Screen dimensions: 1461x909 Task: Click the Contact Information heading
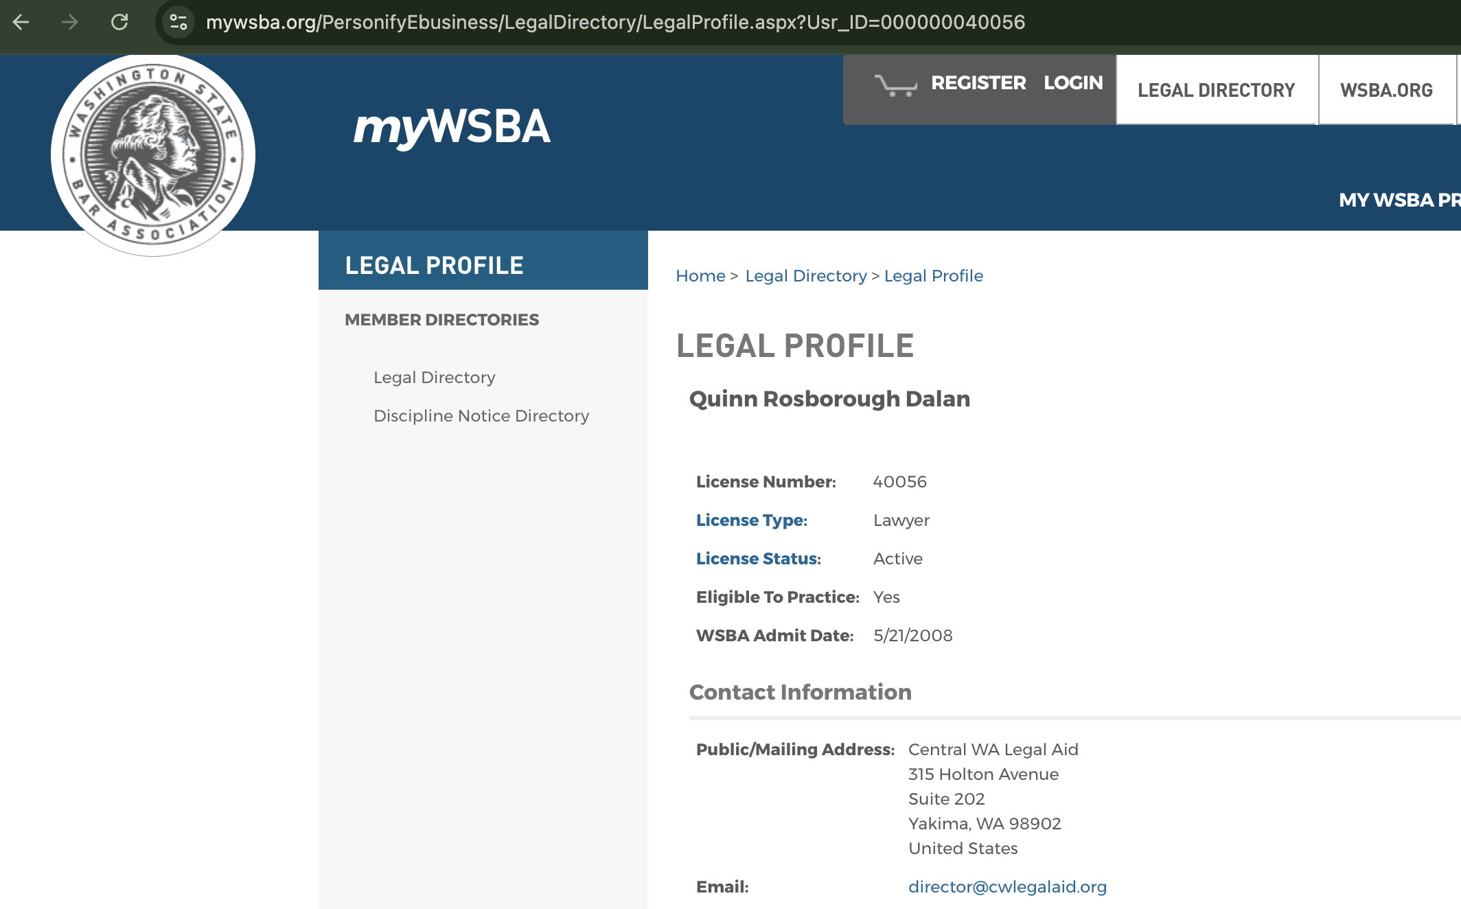point(801,692)
